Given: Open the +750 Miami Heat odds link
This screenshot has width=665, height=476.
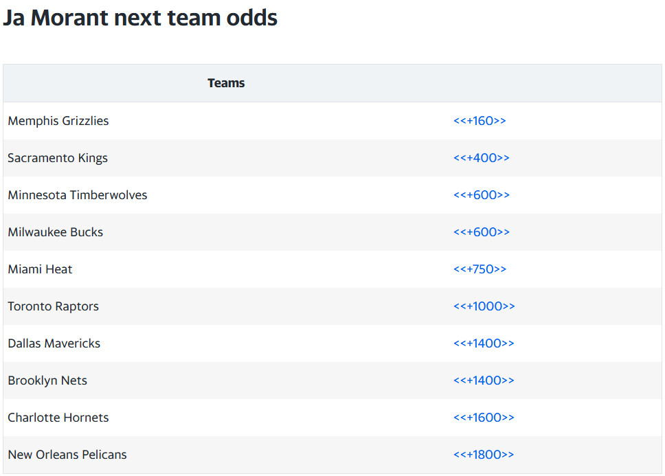Looking at the screenshot, I should pyautogui.click(x=480, y=269).
